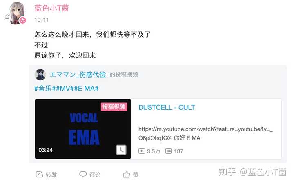The height and width of the screenshot is (184, 294).
Task: Open エママン_伤感代偿 uploader avatar
Action: pos(40,75)
